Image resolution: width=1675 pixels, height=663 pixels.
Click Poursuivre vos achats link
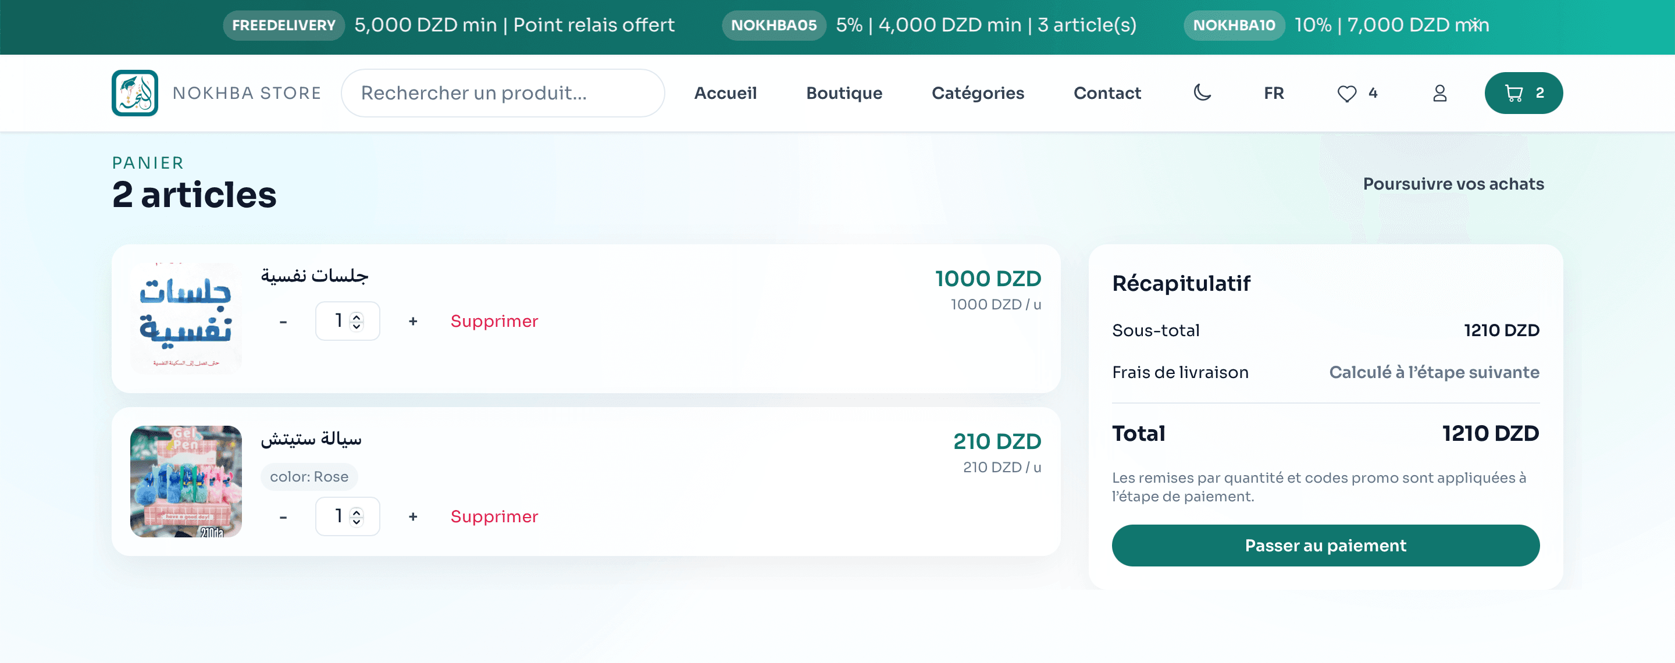point(1453,184)
